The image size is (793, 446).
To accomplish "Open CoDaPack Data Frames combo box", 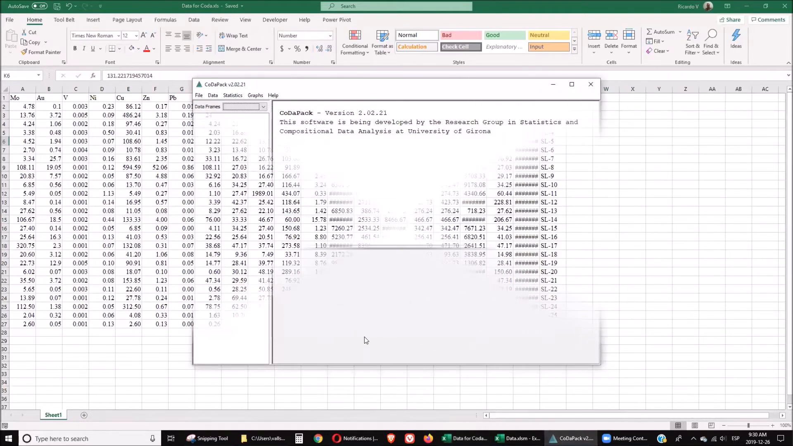I will (x=245, y=107).
